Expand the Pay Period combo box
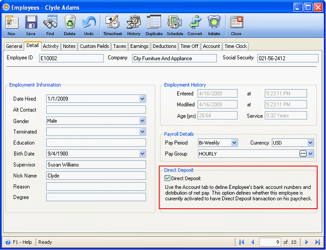 [x=234, y=143]
